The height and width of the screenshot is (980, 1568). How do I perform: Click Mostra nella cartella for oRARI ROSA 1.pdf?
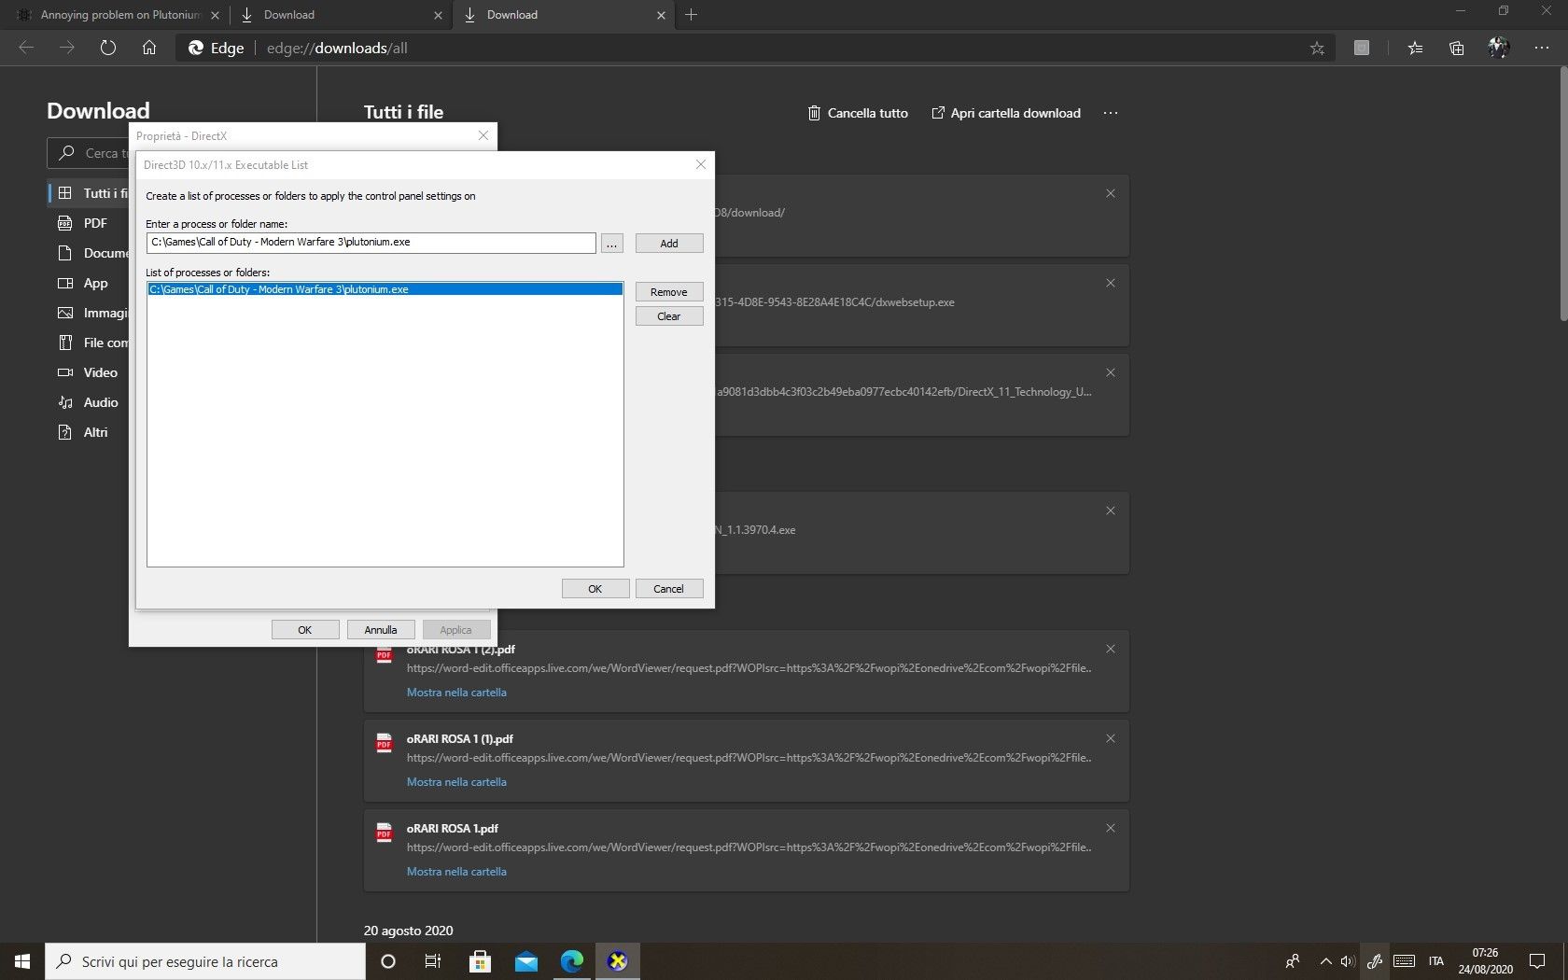pyautogui.click(x=456, y=872)
